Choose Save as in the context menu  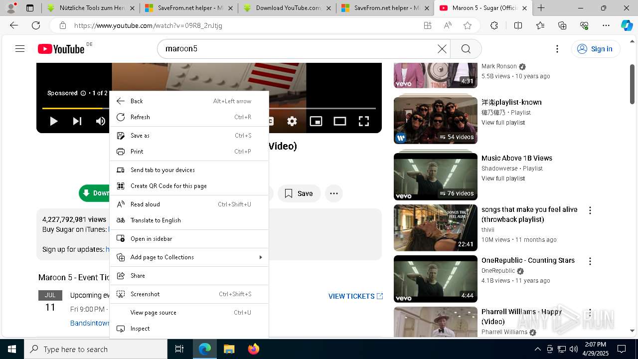(189, 136)
